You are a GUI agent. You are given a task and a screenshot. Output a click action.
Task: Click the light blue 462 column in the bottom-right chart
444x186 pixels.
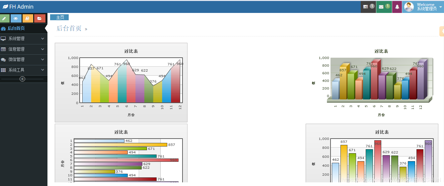click(335, 172)
